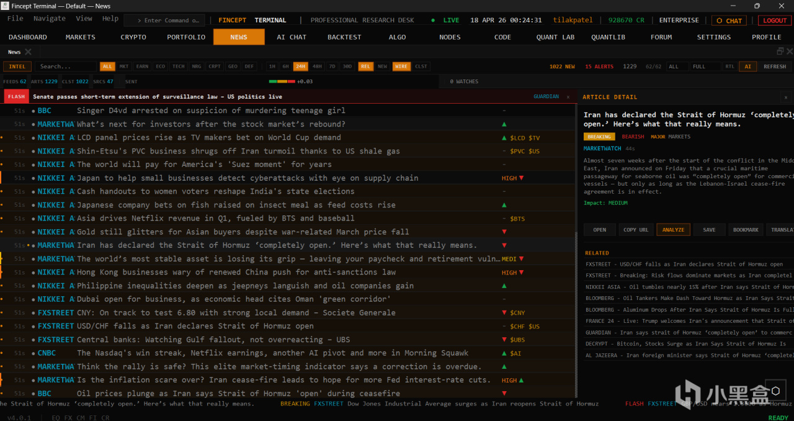Click the float panel icon above Refresh

coord(780,52)
